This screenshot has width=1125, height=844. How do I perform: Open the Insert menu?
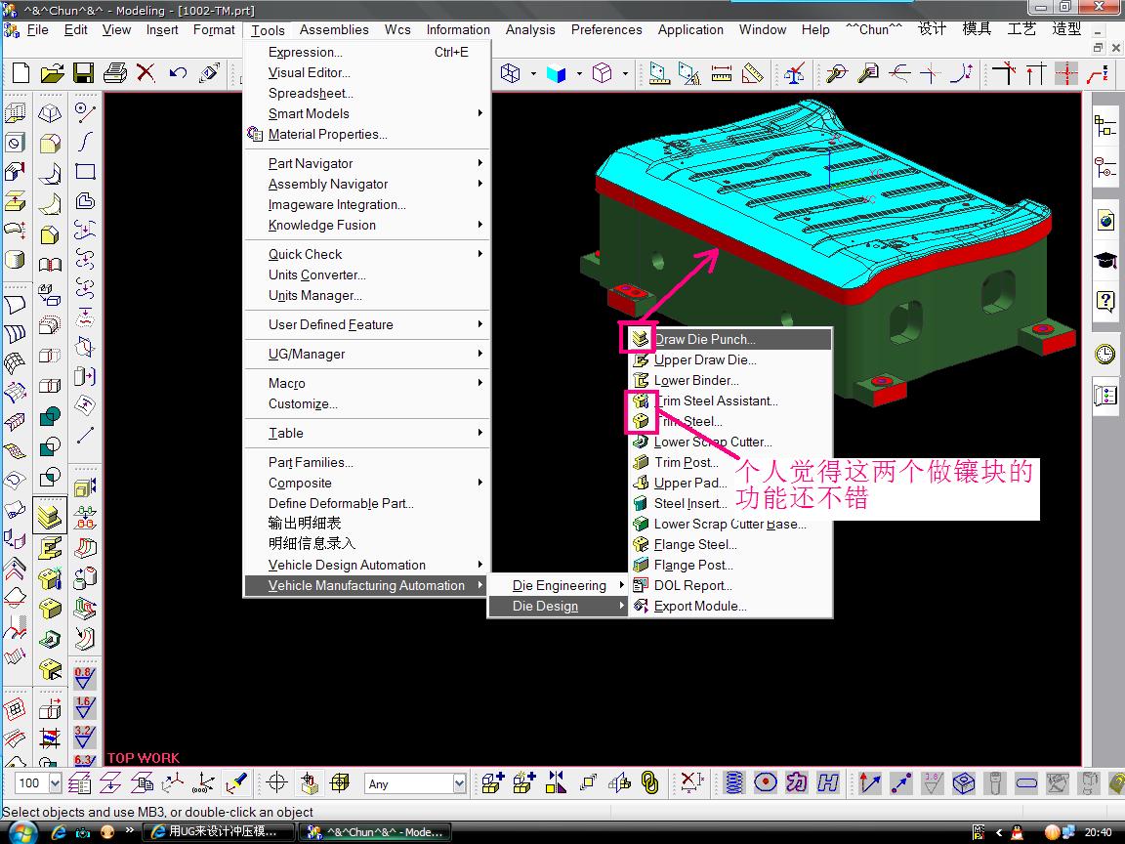click(x=162, y=29)
